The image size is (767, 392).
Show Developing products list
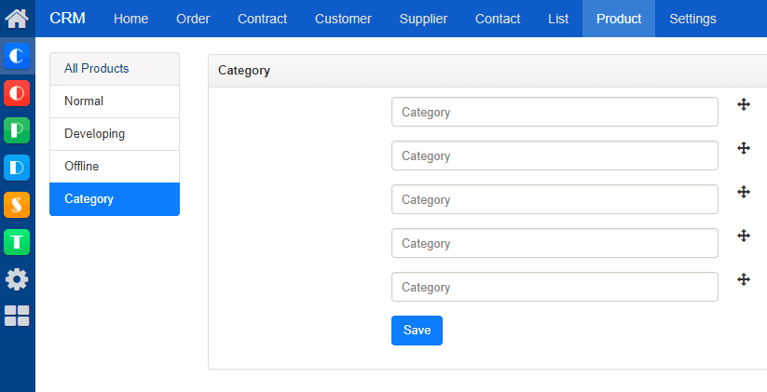(x=115, y=133)
